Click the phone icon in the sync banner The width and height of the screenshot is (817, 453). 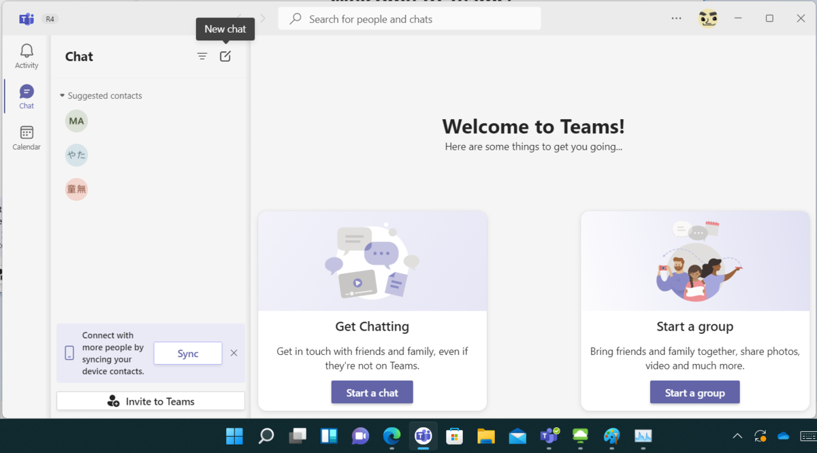(x=69, y=353)
